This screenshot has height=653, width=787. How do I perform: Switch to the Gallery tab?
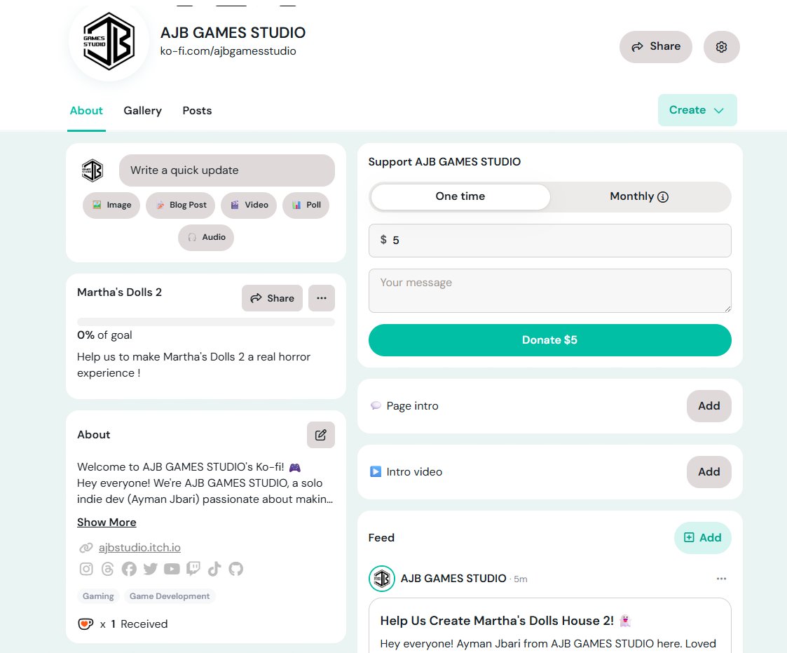(x=142, y=111)
